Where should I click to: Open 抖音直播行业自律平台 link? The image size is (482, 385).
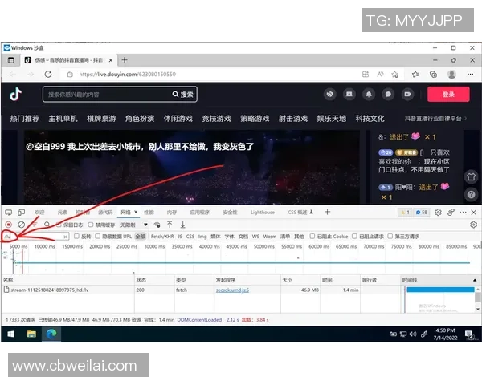coord(434,119)
